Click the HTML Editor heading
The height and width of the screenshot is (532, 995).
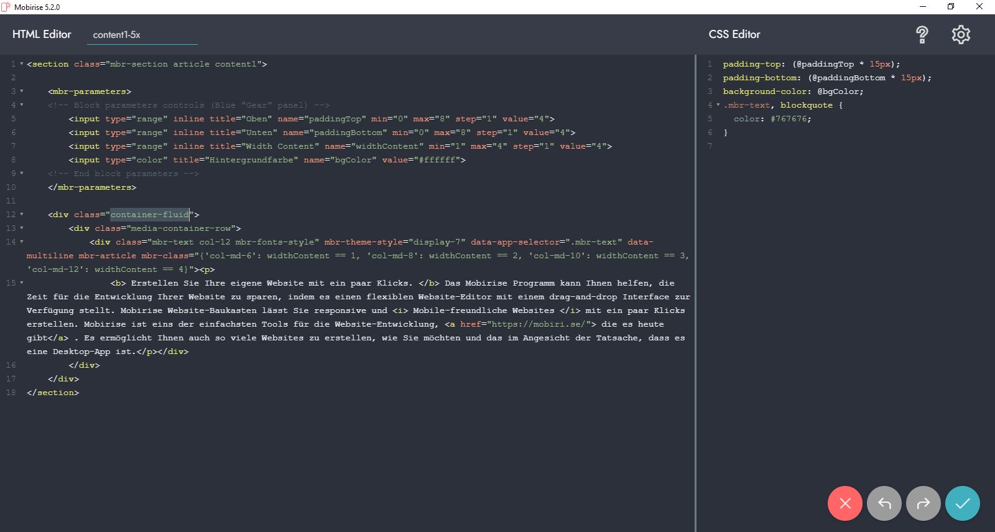click(42, 34)
